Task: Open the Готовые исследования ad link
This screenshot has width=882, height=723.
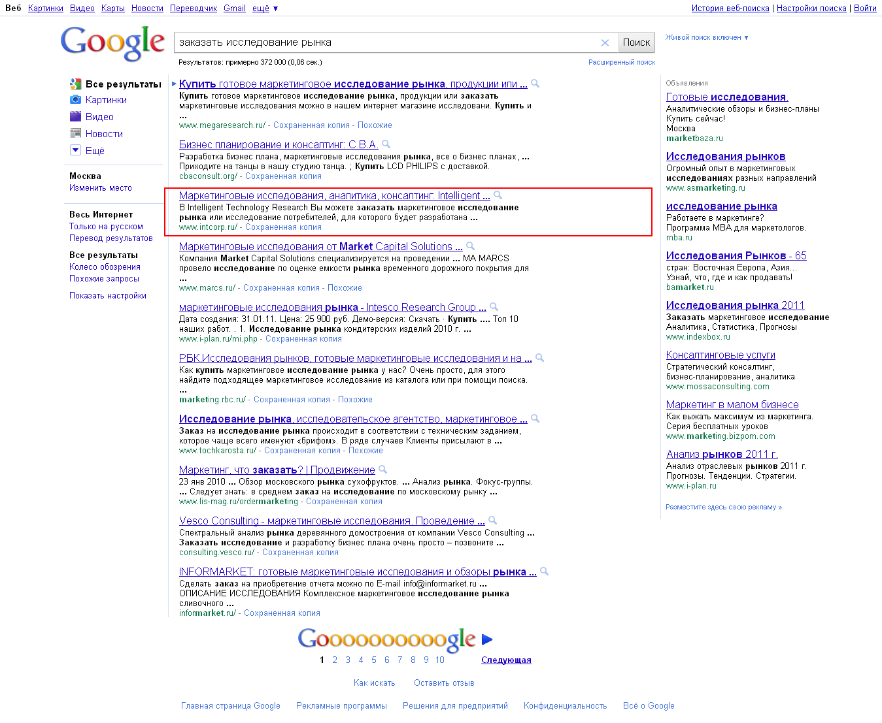Action: click(727, 97)
